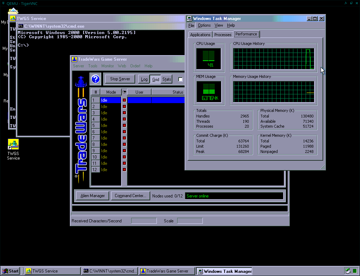Click the network connection icon in the system tray

pyautogui.click(x=348, y=271)
